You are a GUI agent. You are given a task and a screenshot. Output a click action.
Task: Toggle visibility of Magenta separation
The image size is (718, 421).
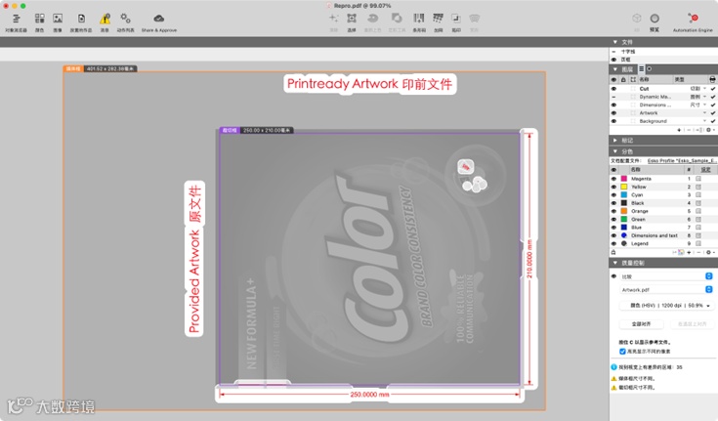pos(613,179)
